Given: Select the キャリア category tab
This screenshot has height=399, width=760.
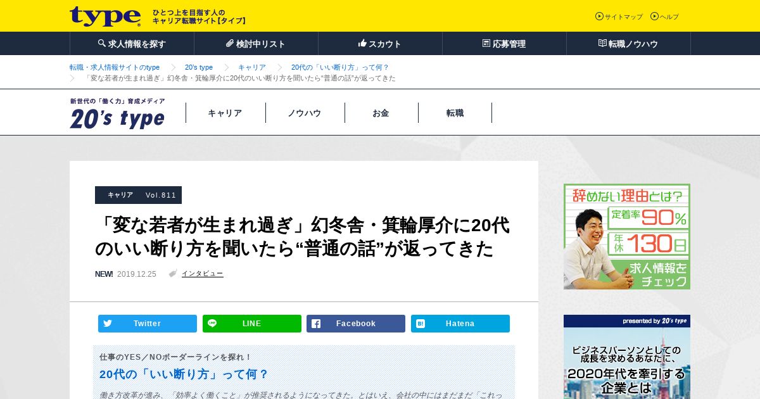Looking at the screenshot, I should click(x=225, y=113).
